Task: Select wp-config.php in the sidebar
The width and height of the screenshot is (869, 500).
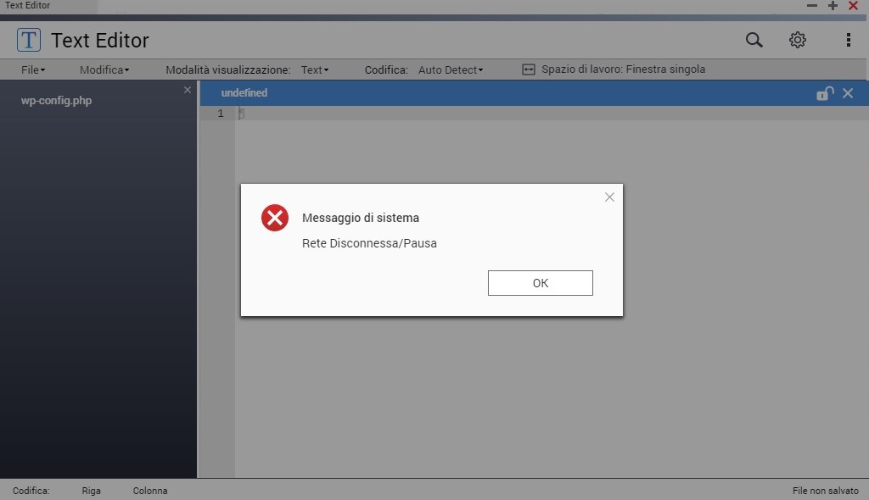Action: click(x=56, y=101)
